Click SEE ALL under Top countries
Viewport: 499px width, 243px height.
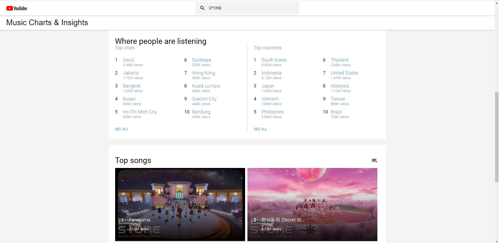tap(260, 129)
